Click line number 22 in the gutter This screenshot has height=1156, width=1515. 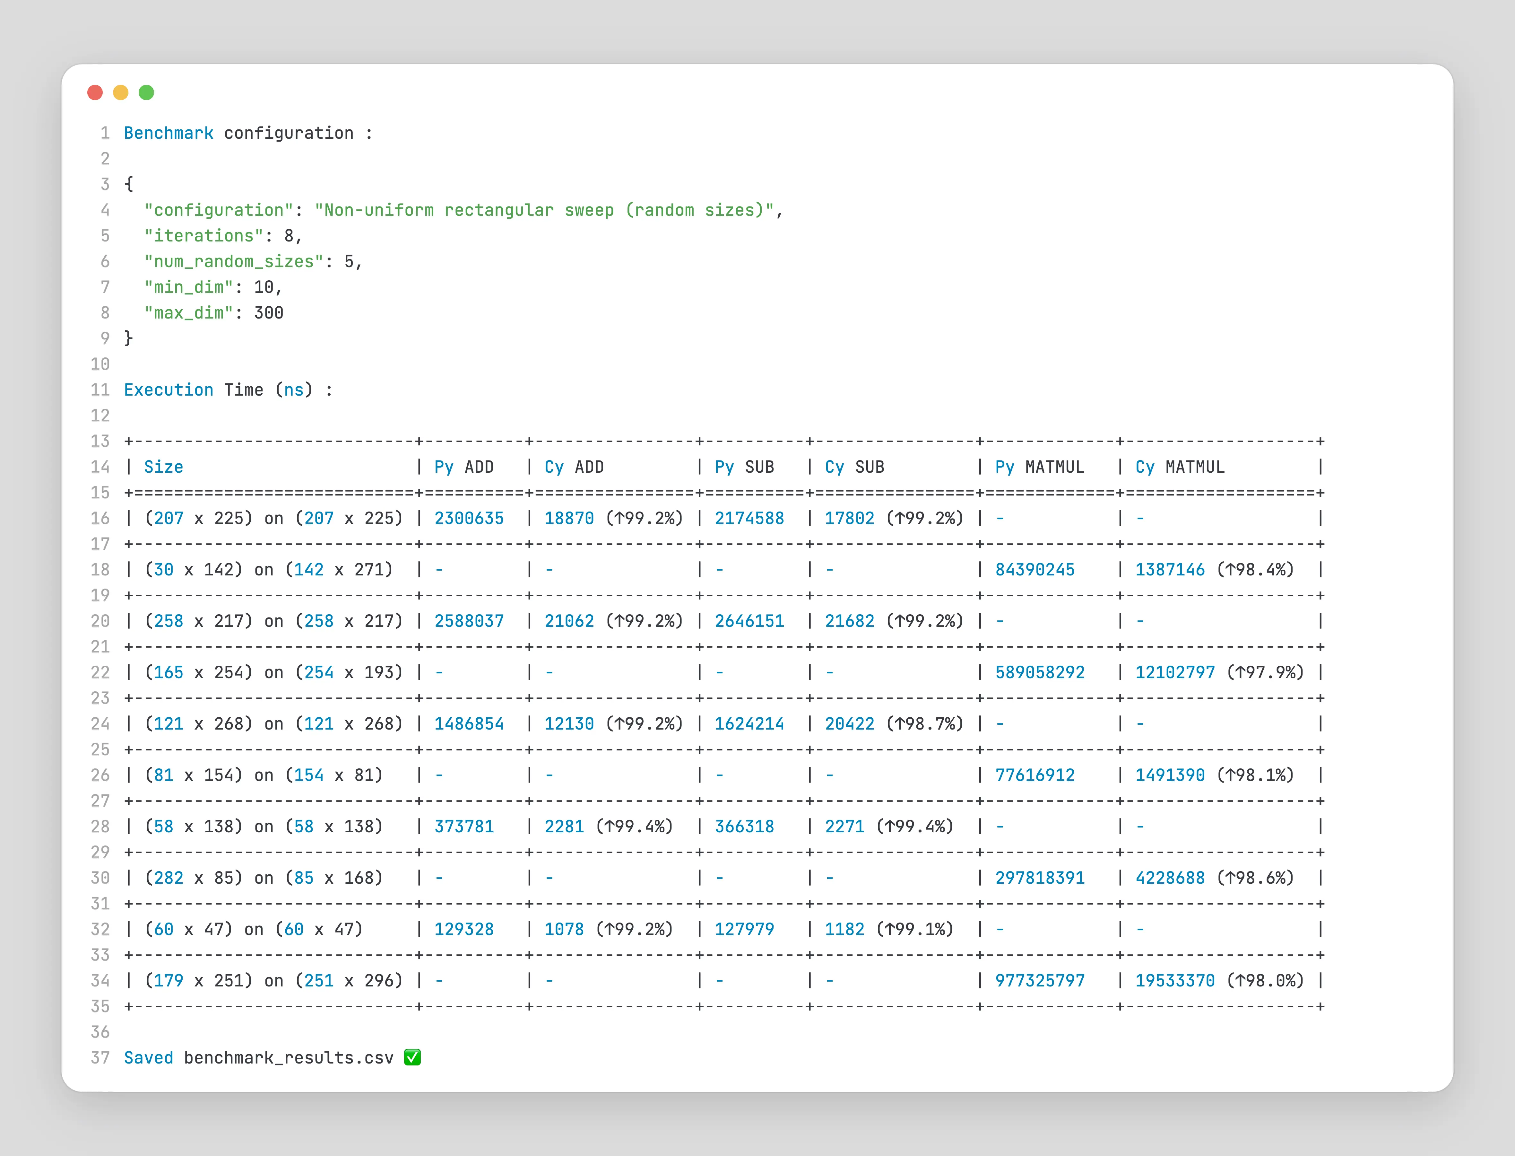coord(100,672)
